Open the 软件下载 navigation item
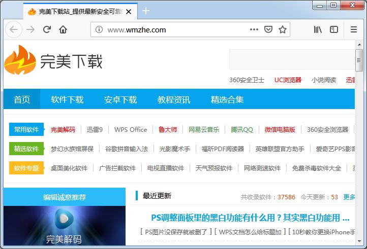This screenshot has width=367, height=249. tap(67, 99)
